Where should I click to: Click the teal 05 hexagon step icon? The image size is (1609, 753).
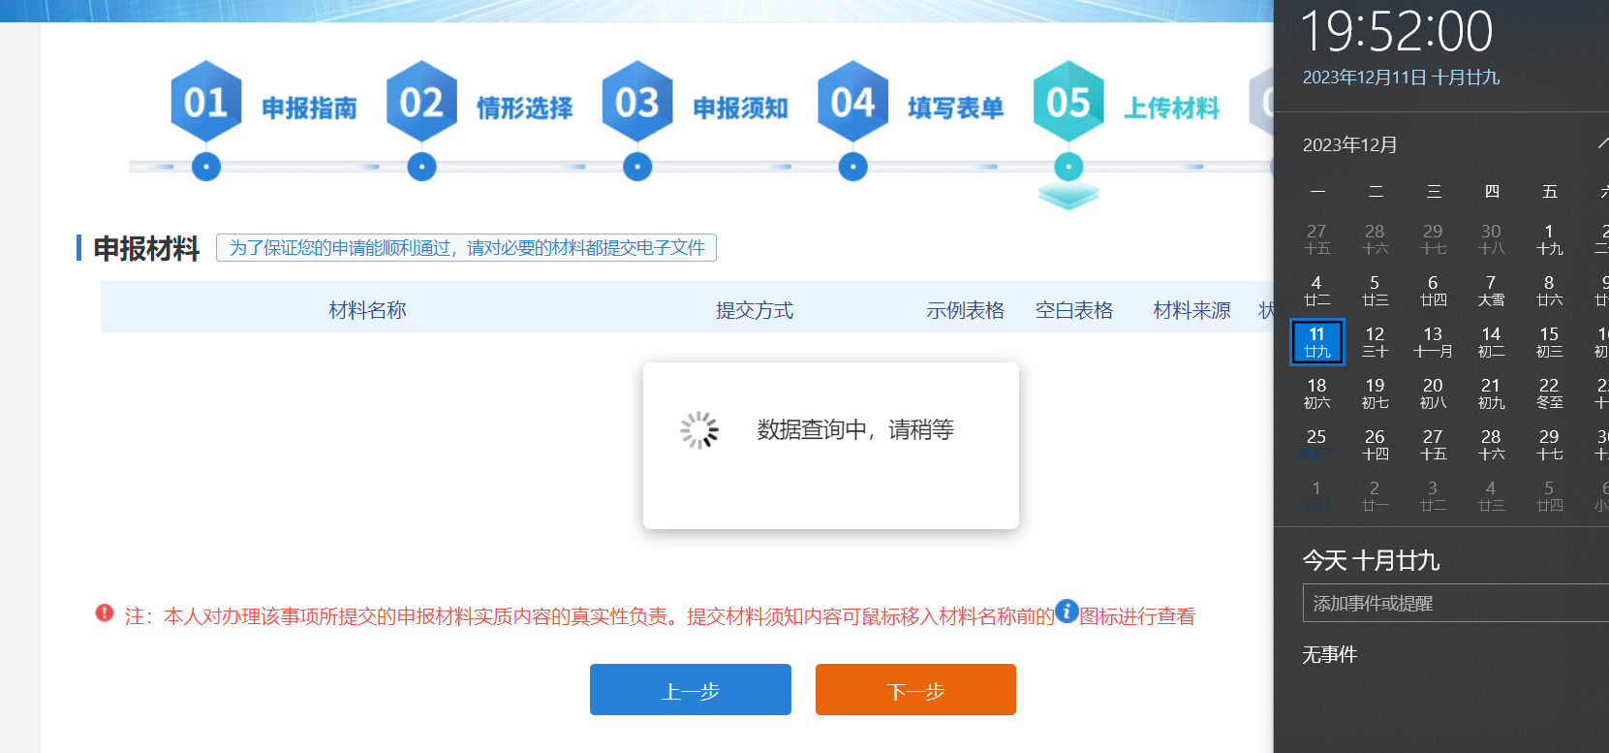tap(1068, 102)
